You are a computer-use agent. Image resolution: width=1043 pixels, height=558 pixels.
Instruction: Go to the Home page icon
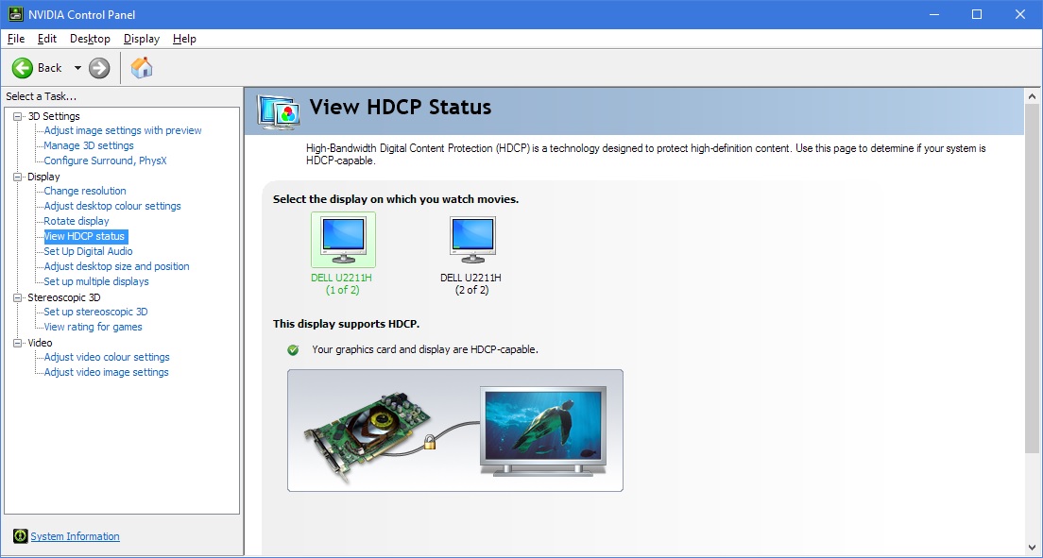point(142,67)
